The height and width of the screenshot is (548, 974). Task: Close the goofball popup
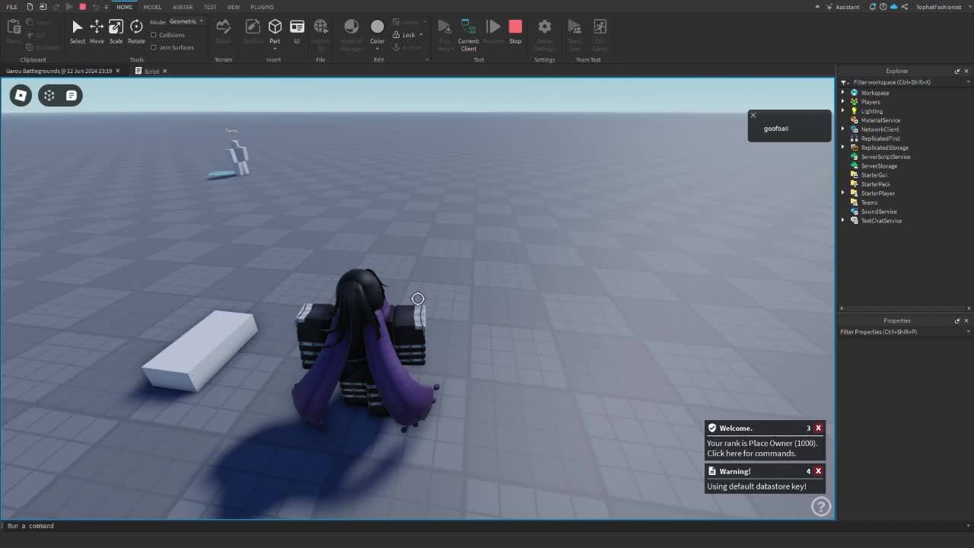tap(753, 116)
